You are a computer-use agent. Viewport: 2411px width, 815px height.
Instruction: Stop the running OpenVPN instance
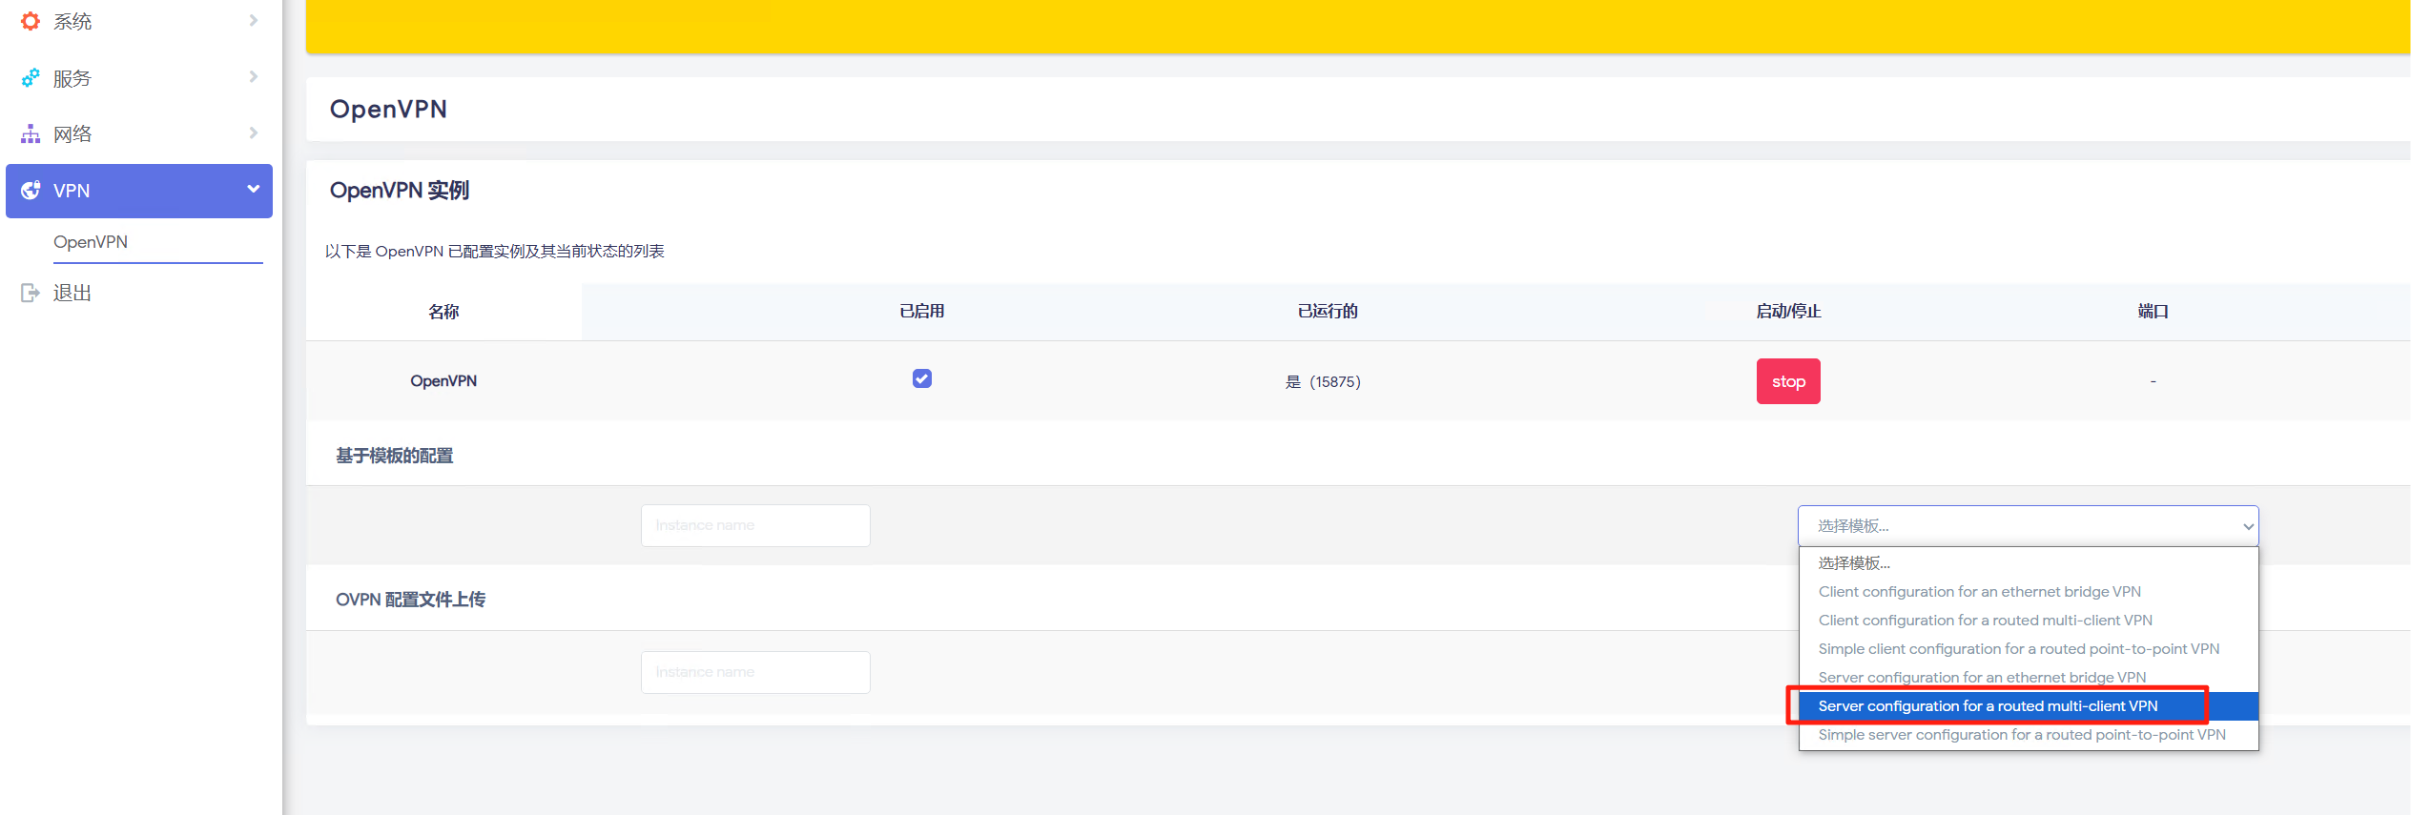(x=1788, y=381)
